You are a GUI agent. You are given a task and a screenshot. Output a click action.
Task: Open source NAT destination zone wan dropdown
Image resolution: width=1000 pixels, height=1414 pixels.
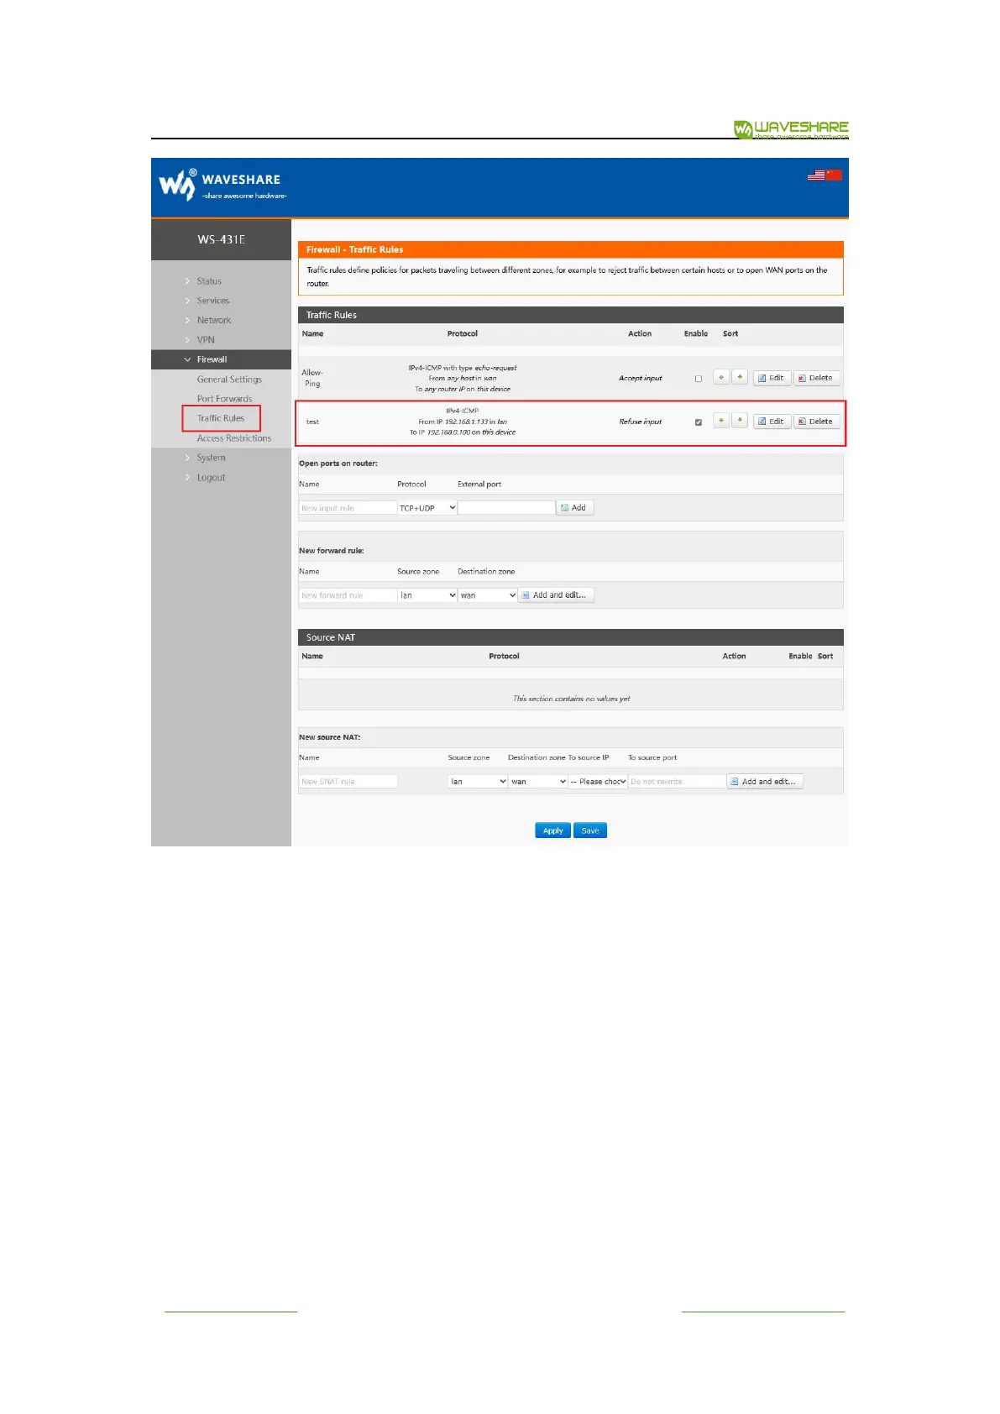[538, 782]
